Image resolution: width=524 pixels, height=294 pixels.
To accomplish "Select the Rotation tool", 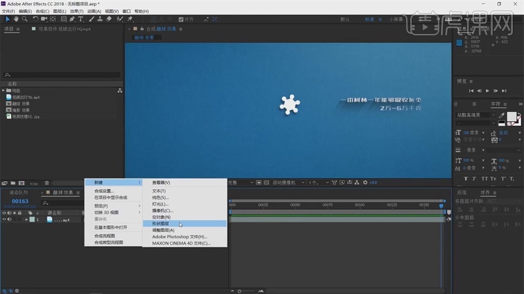I will [35, 19].
